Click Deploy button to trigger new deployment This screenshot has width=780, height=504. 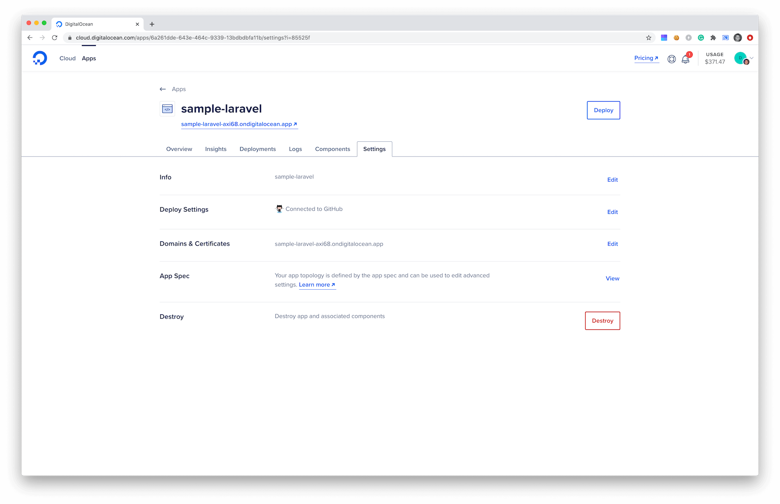tap(603, 110)
